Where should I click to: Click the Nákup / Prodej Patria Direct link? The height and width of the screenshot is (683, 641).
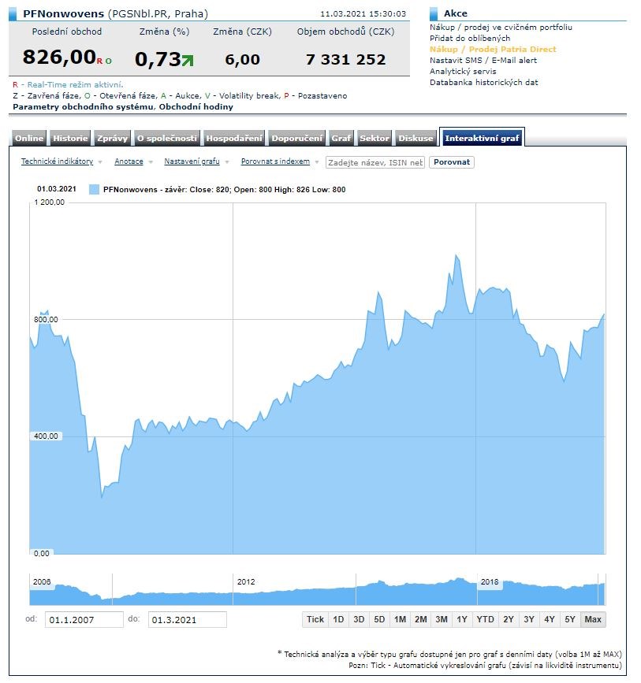pyautogui.click(x=493, y=49)
